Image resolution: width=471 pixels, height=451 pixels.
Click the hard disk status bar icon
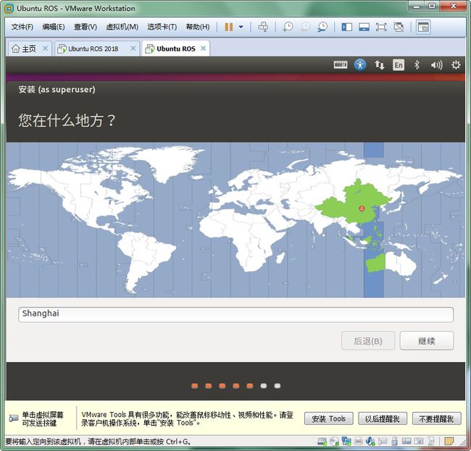322,441
